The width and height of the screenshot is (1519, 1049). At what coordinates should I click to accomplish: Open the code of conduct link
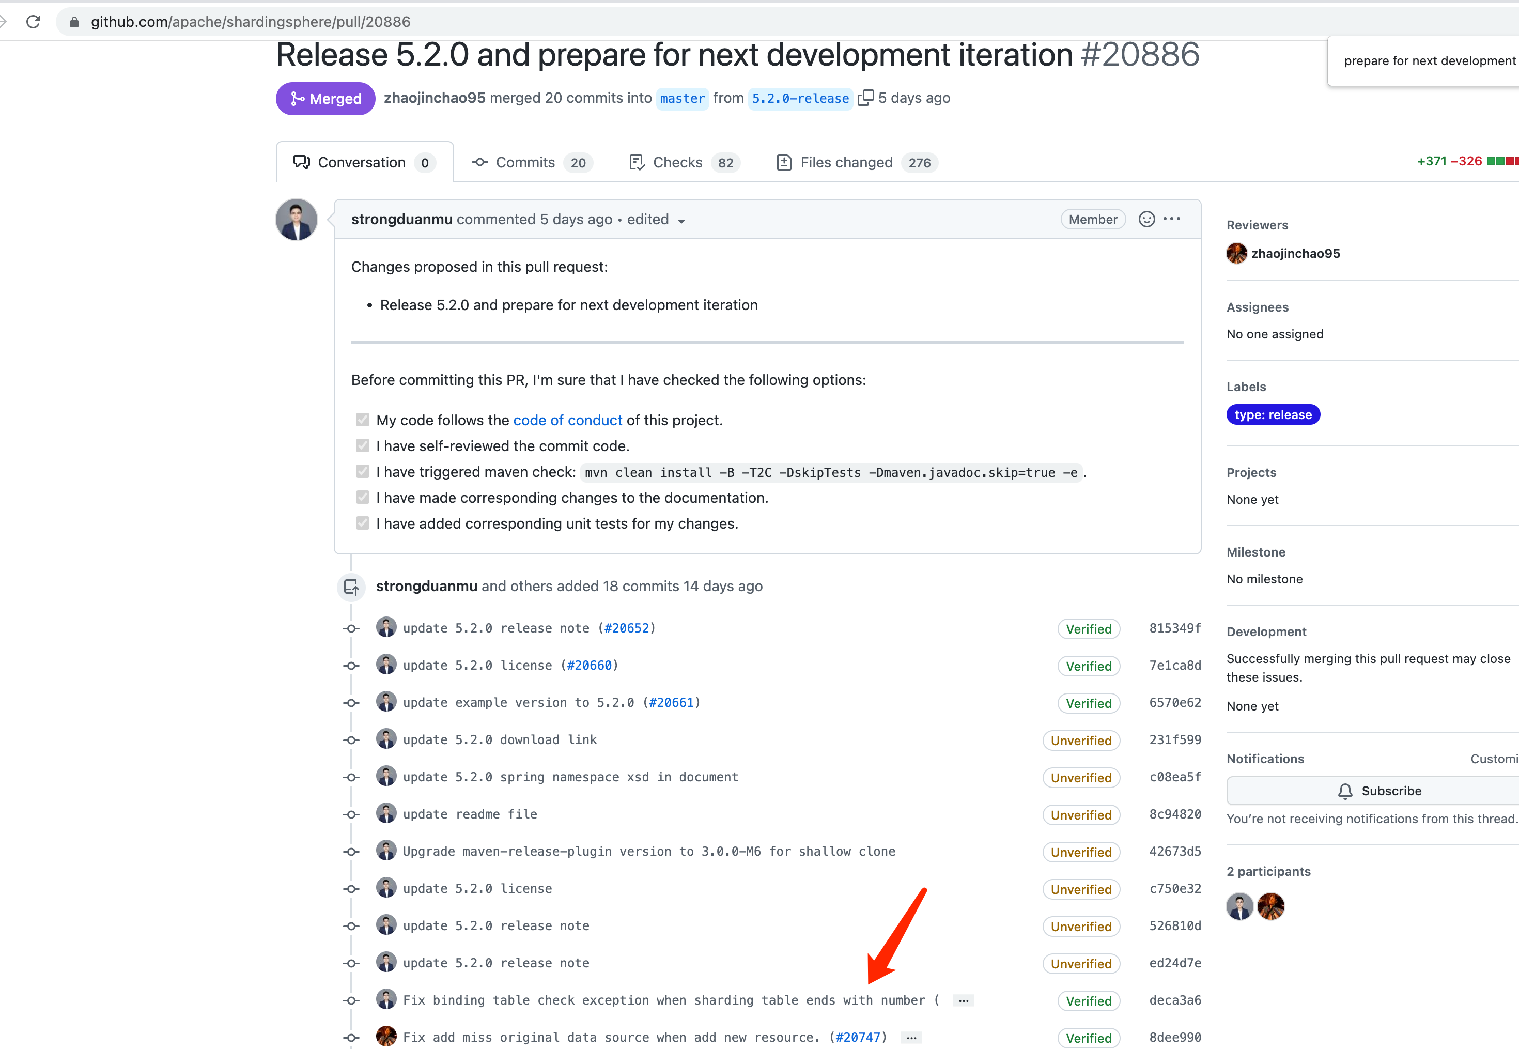(x=567, y=420)
